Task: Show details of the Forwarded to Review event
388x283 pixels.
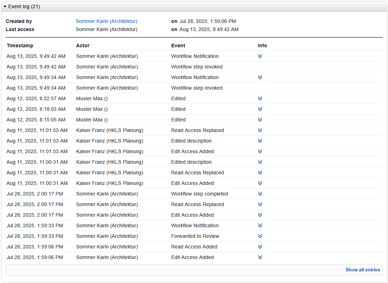Action: point(260,236)
